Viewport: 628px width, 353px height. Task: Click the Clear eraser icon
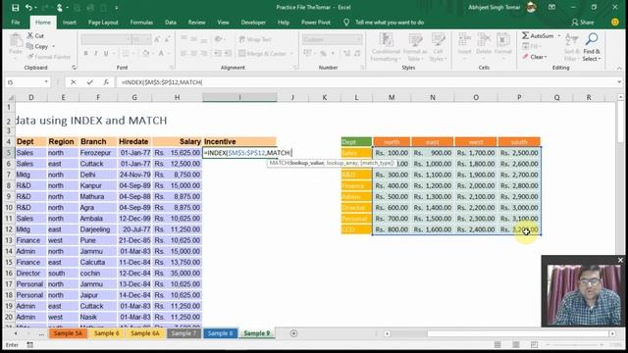click(525, 57)
